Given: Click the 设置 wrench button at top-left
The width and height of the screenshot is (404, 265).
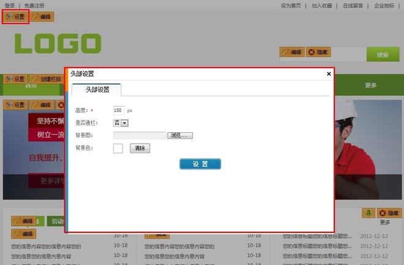Looking at the screenshot, I should coord(16,17).
